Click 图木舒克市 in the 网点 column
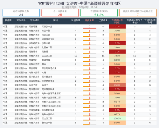The height and width of the screenshot is (128, 159). point(47,77)
